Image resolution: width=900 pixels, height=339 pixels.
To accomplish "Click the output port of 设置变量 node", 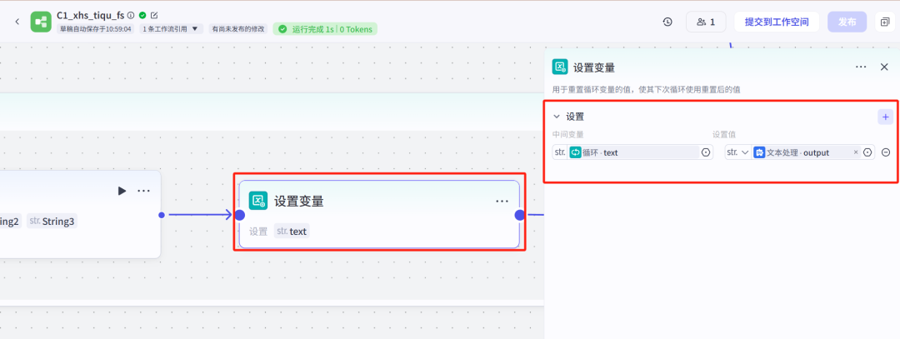I will point(519,215).
